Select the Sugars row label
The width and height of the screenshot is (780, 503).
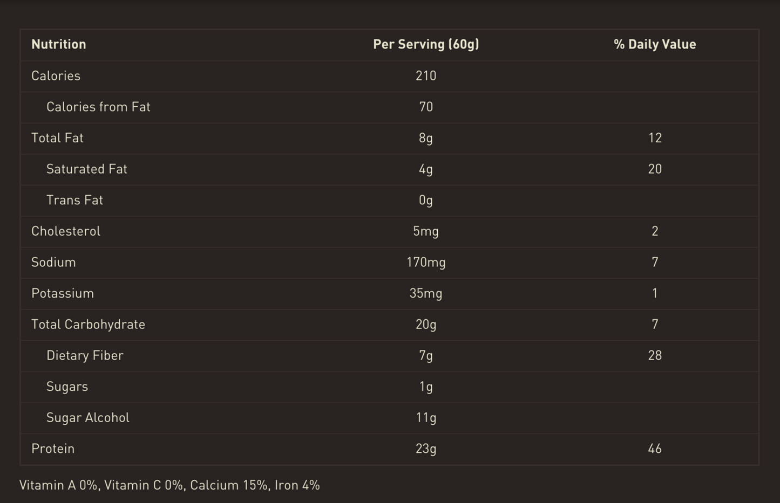point(67,387)
